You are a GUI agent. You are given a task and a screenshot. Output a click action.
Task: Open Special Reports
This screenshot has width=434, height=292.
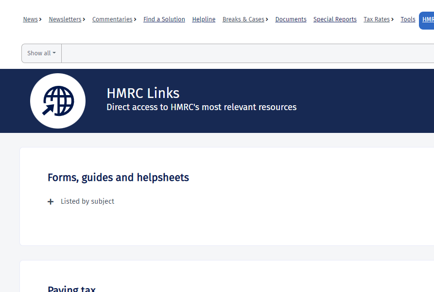(335, 19)
